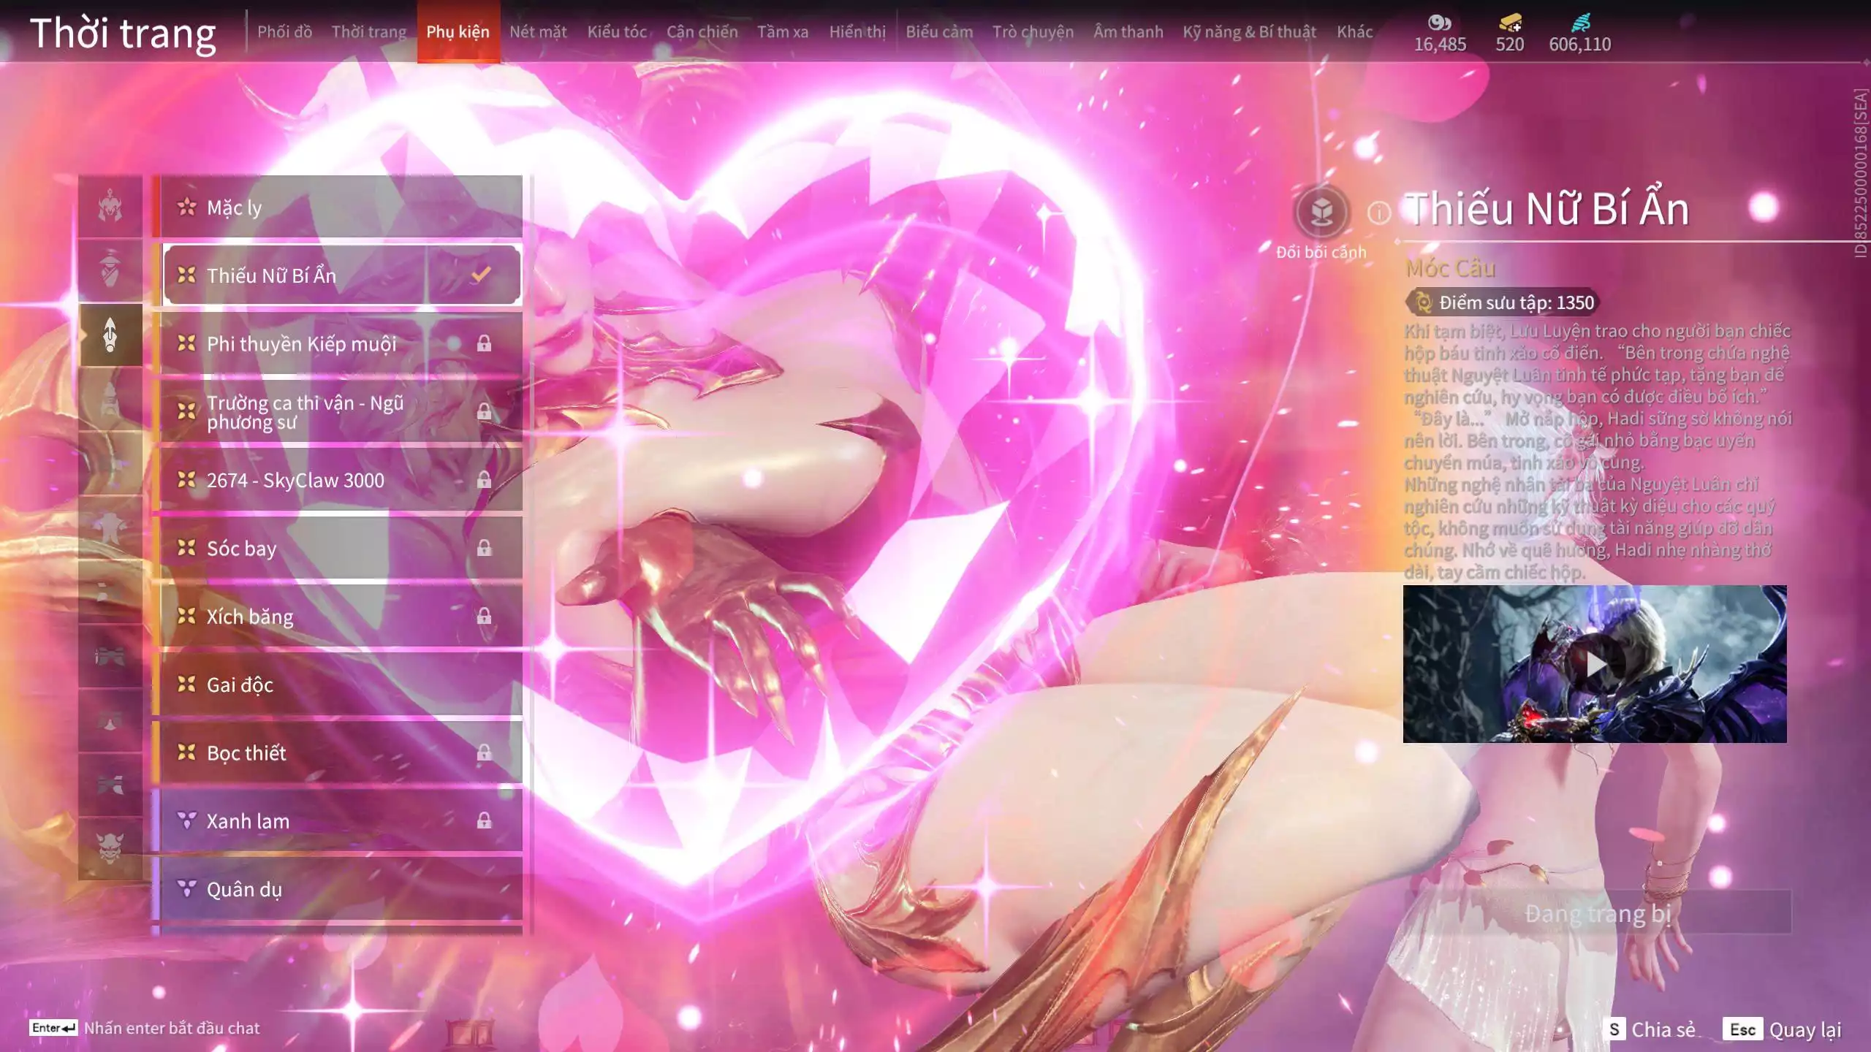The height and width of the screenshot is (1052, 1871).
Task: Click the info icon beside Thiếu Nữ Bí Ẩn title
Action: [x=1378, y=213]
